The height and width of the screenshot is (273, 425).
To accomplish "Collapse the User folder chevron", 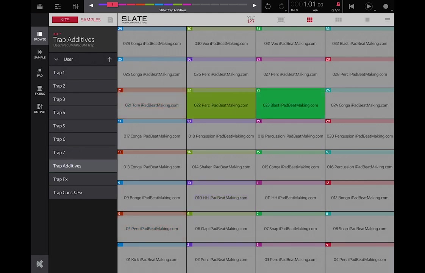I will point(56,59).
